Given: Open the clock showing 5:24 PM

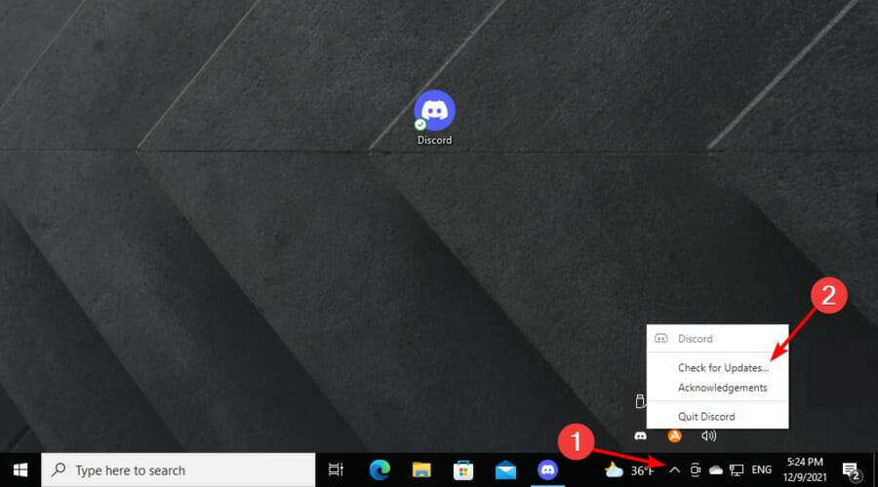Looking at the screenshot, I should 805,469.
